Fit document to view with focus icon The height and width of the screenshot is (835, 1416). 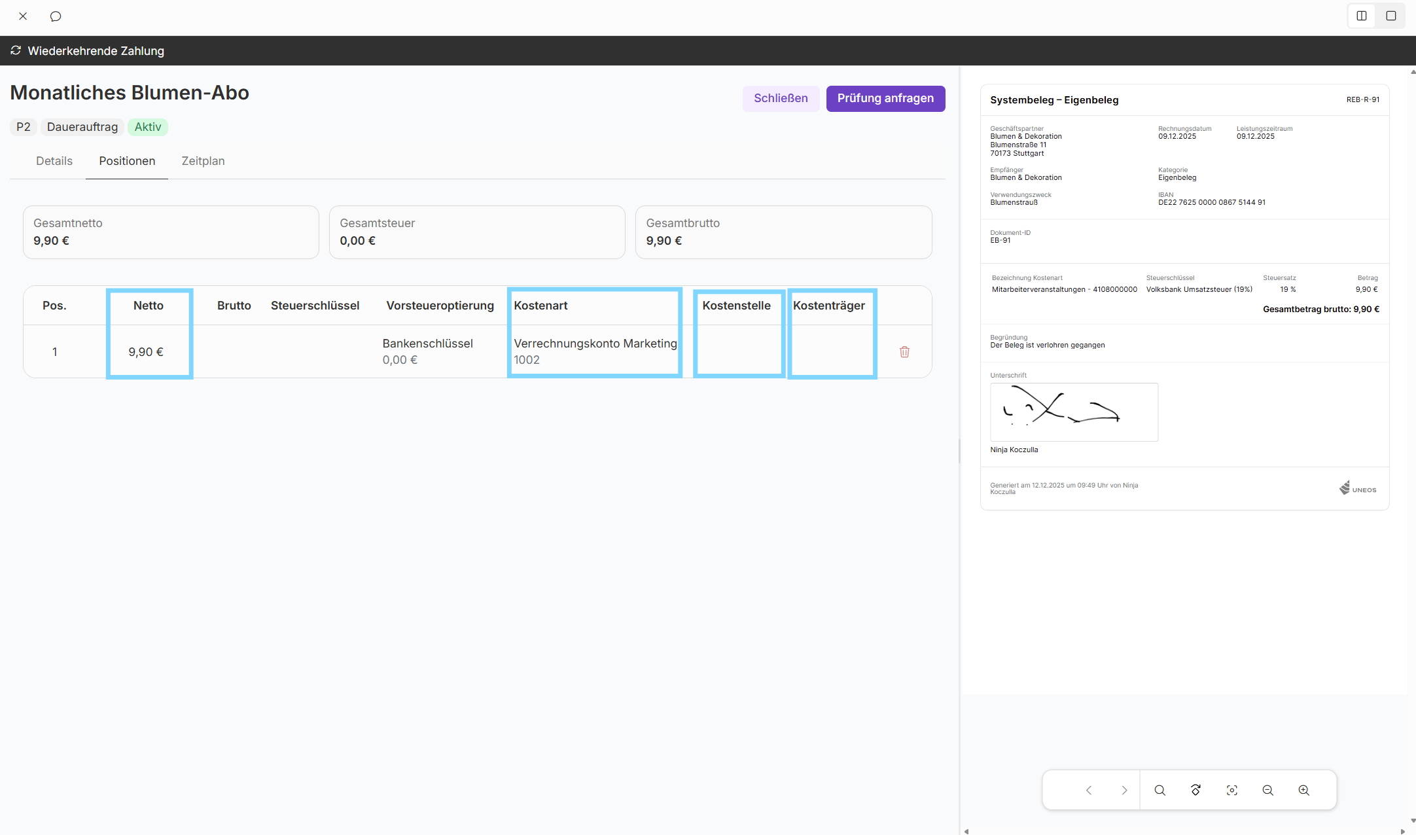[x=1231, y=791]
